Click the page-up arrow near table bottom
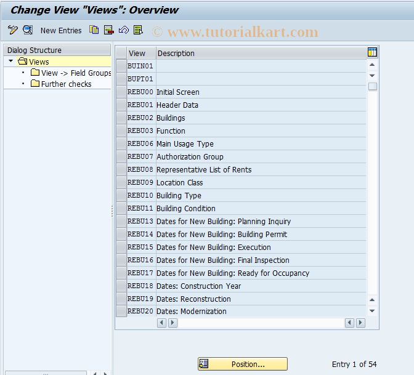 372,300
